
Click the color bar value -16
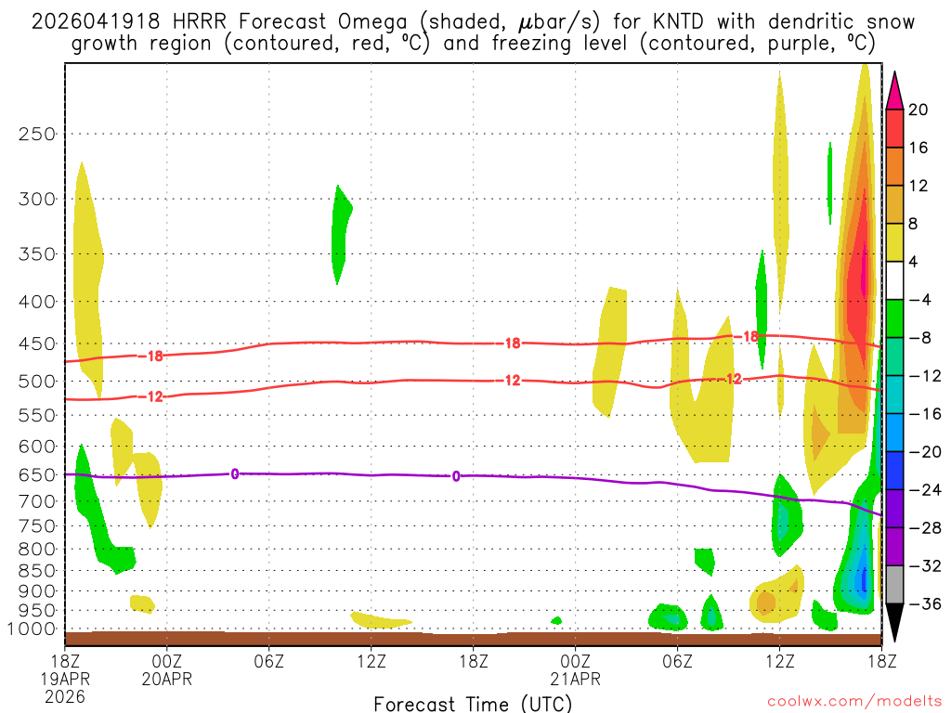click(x=925, y=414)
